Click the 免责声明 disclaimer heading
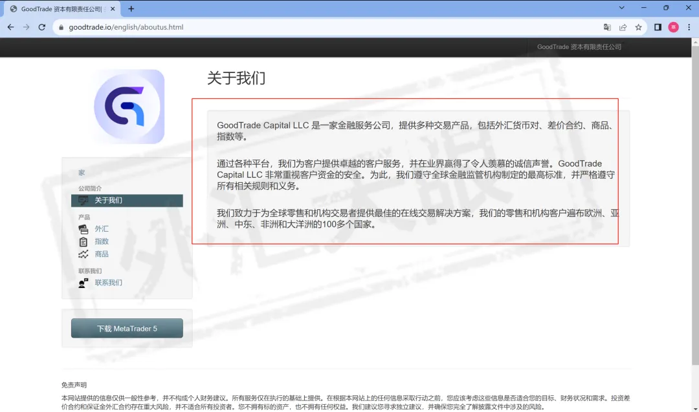The image size is (699, 412). tap(74, 385)
